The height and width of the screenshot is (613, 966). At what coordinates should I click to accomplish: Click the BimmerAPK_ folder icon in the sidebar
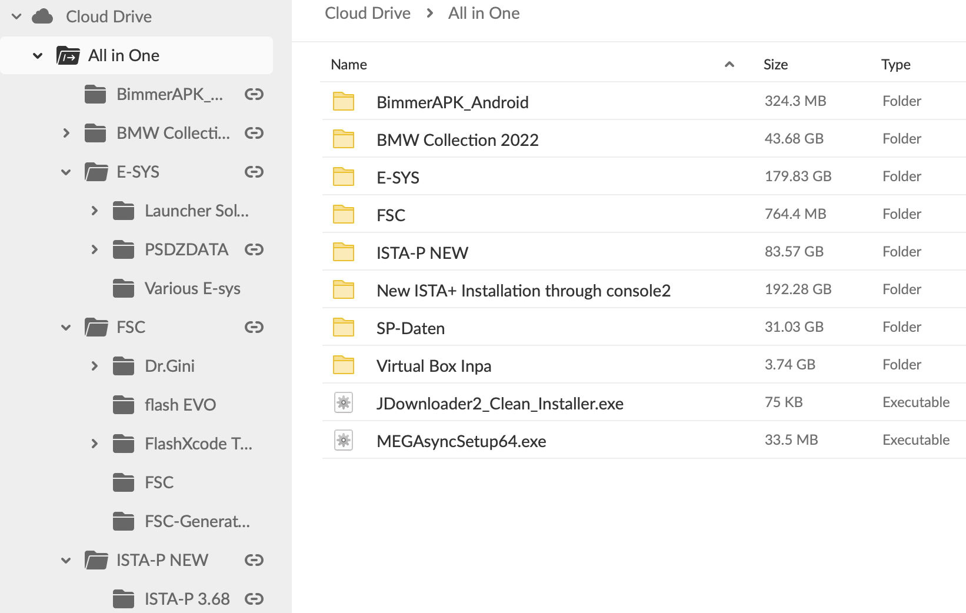tap(95, 94)
